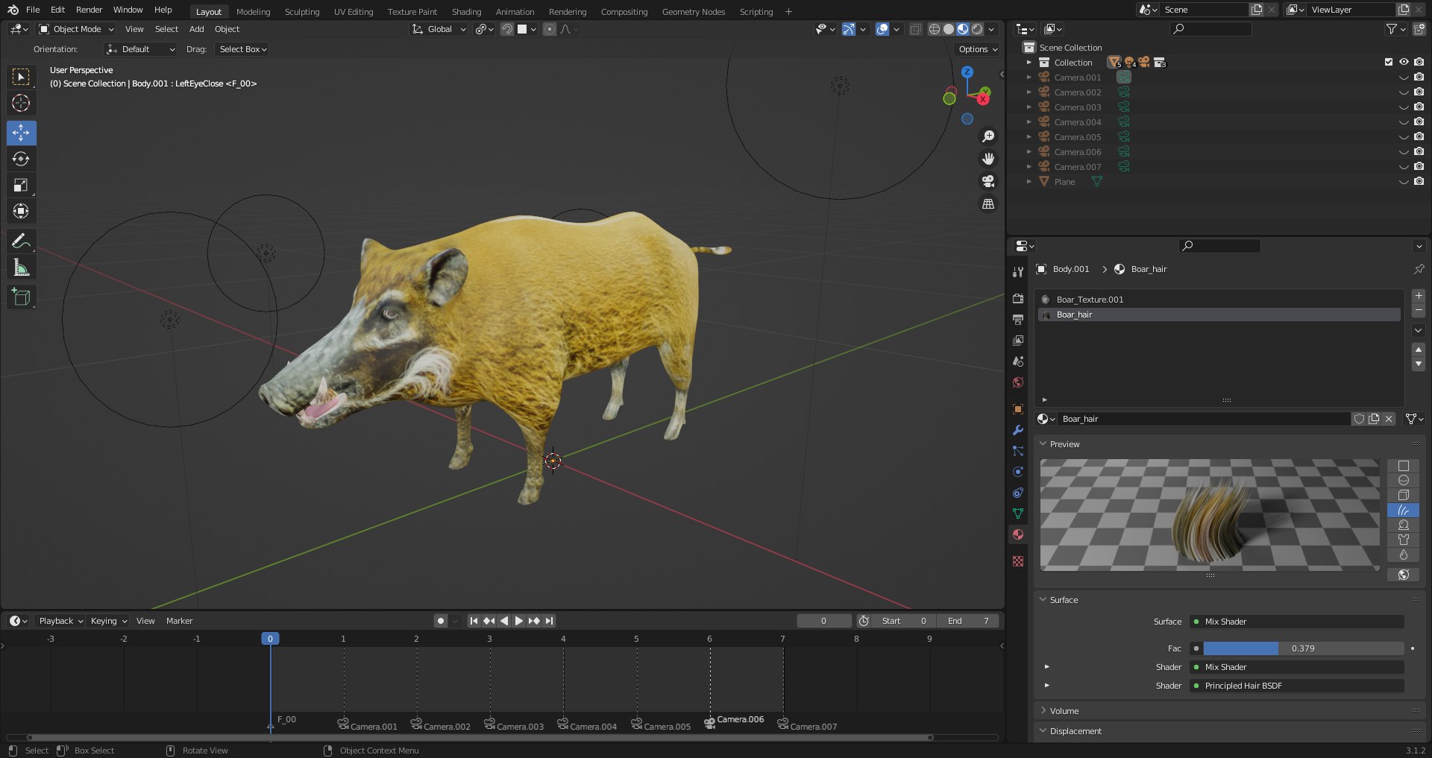Toggle auto keying record button

coord(441,621)
